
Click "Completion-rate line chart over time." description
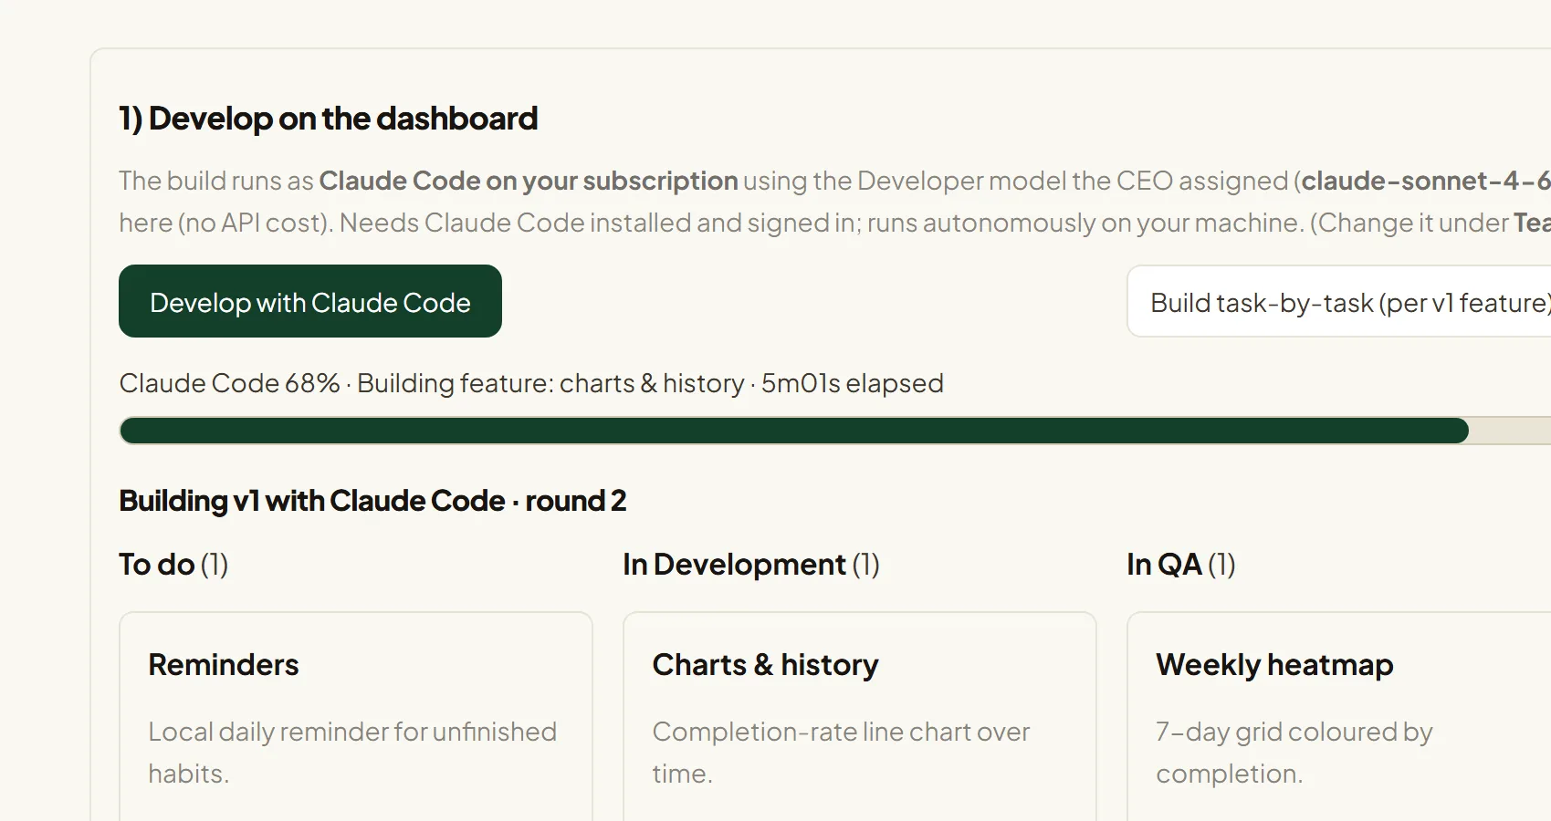click(x=841, y=753)
